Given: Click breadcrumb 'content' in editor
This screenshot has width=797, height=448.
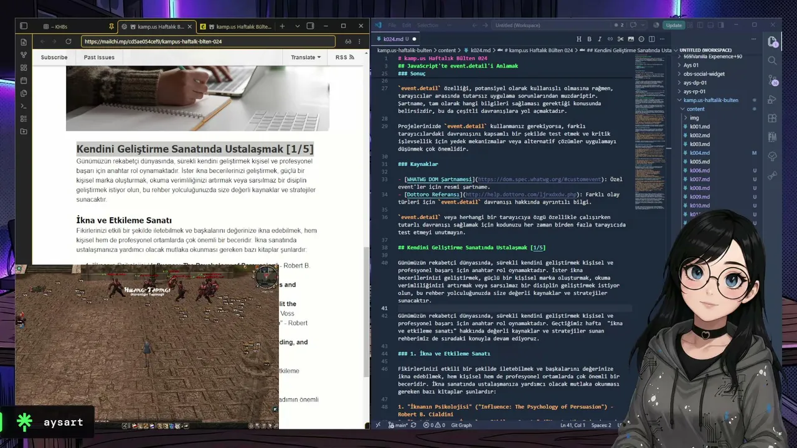Looking at the screenshot, I should (x=446, y=50).
